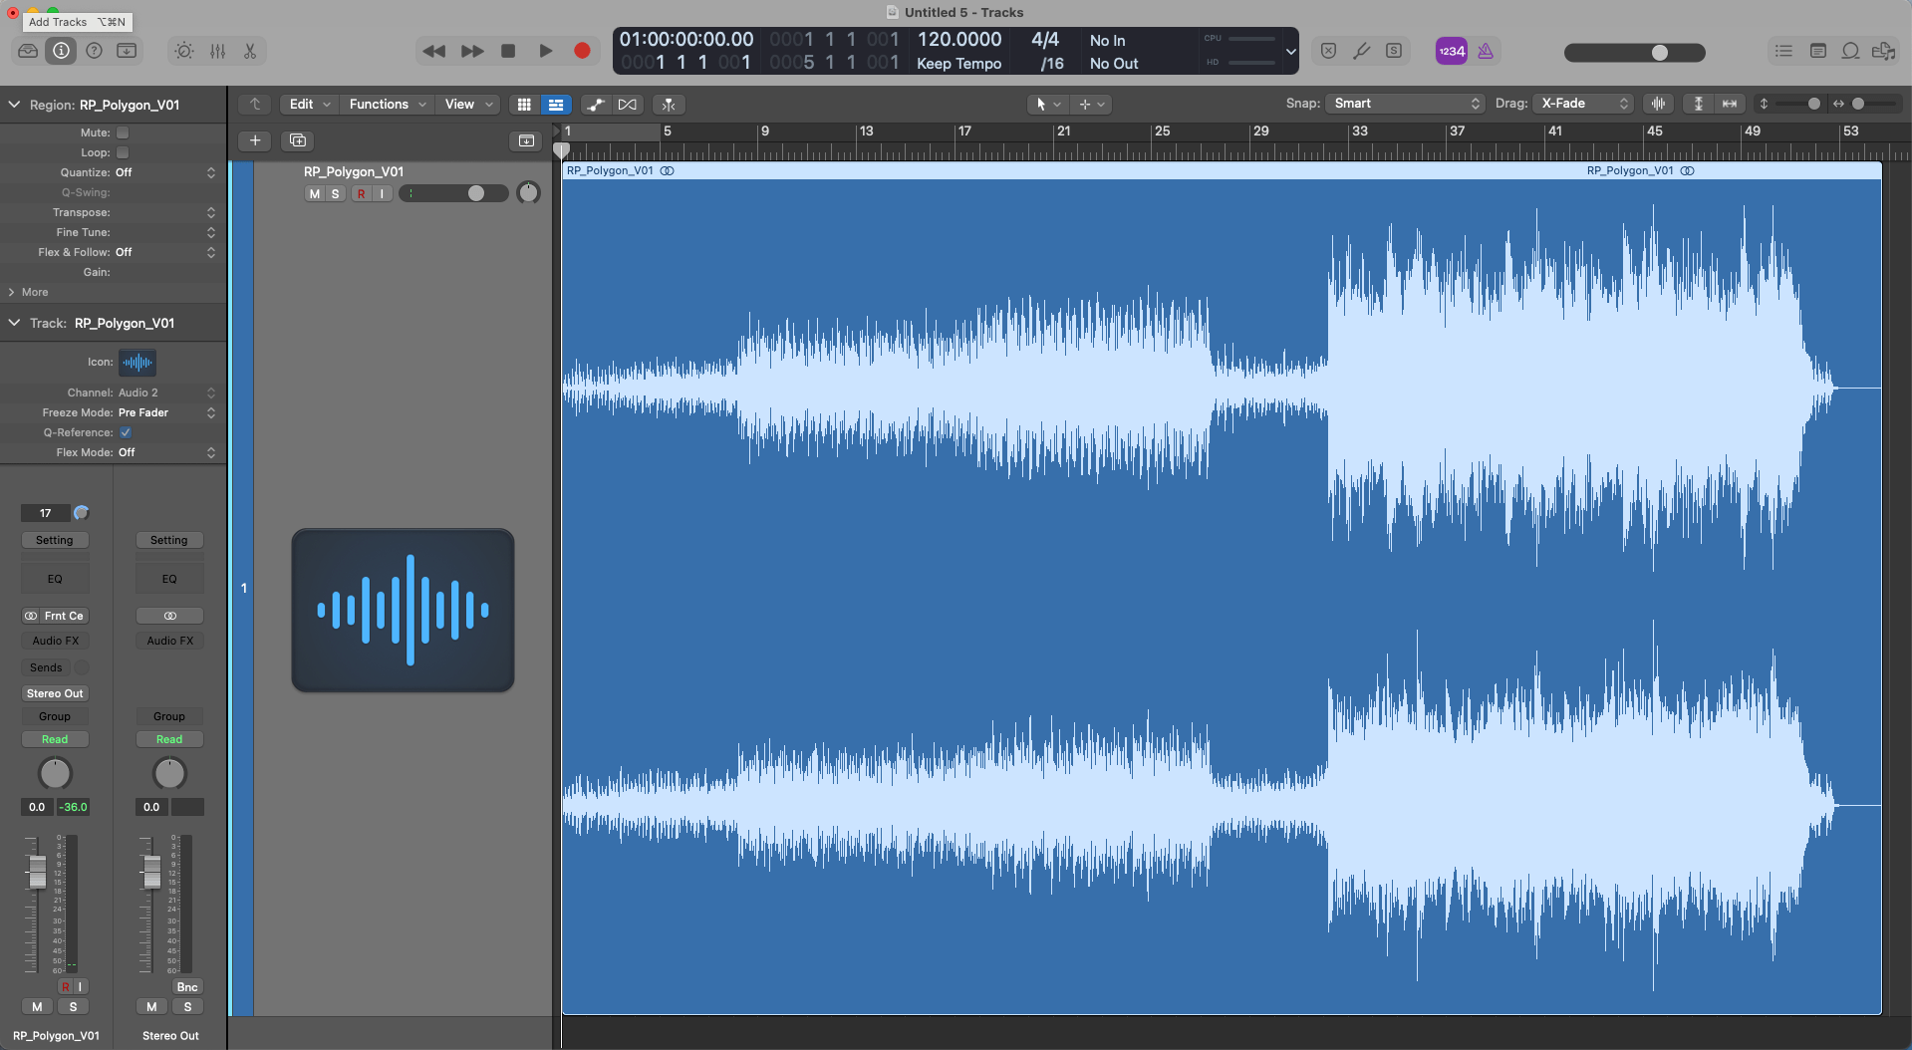
Task: Toggle the Inspector panel
Action: coord(61,50)
